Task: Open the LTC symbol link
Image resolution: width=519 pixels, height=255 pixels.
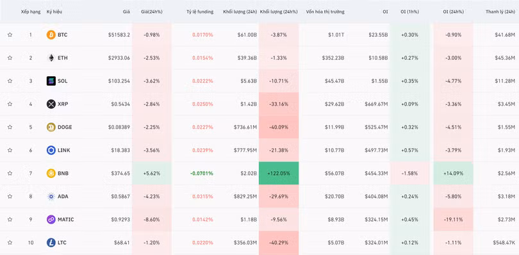Action: click(62, 243)
